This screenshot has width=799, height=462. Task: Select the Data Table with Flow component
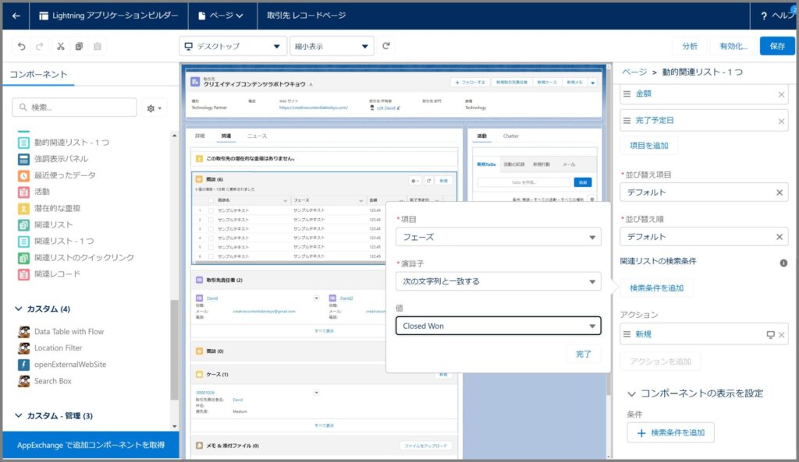(x=69, y=331)
